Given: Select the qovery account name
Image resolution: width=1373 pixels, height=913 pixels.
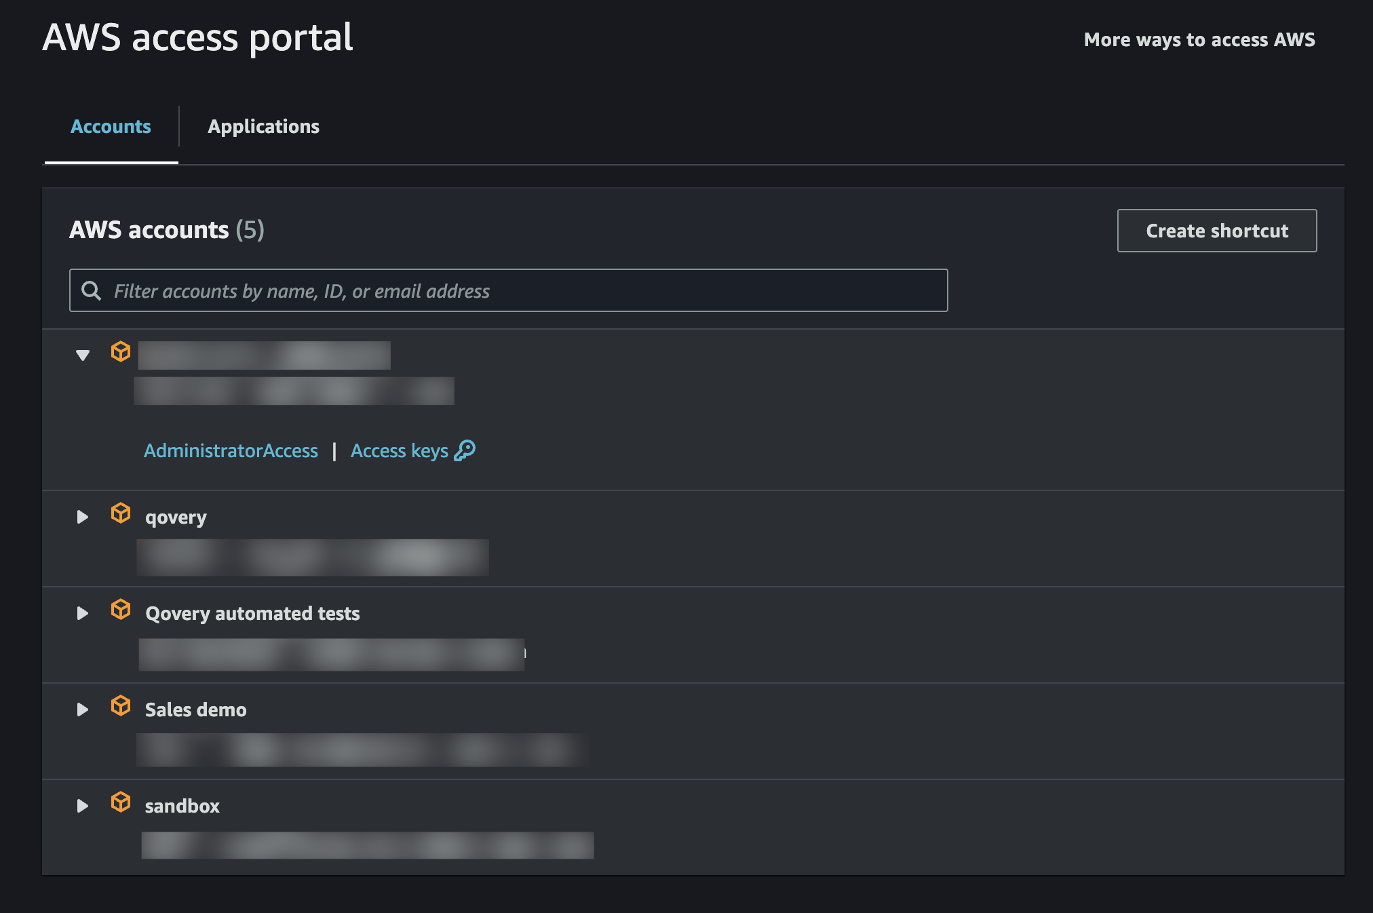Looking at the screenshot, I should (176, 518).
